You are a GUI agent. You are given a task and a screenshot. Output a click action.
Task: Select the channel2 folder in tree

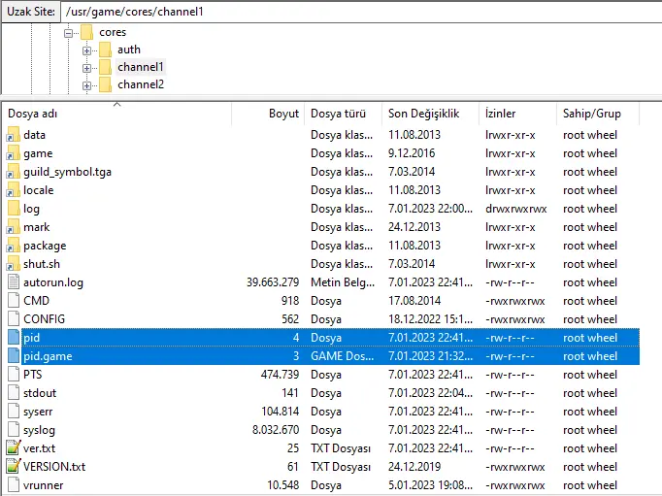(x=140, y=85)
